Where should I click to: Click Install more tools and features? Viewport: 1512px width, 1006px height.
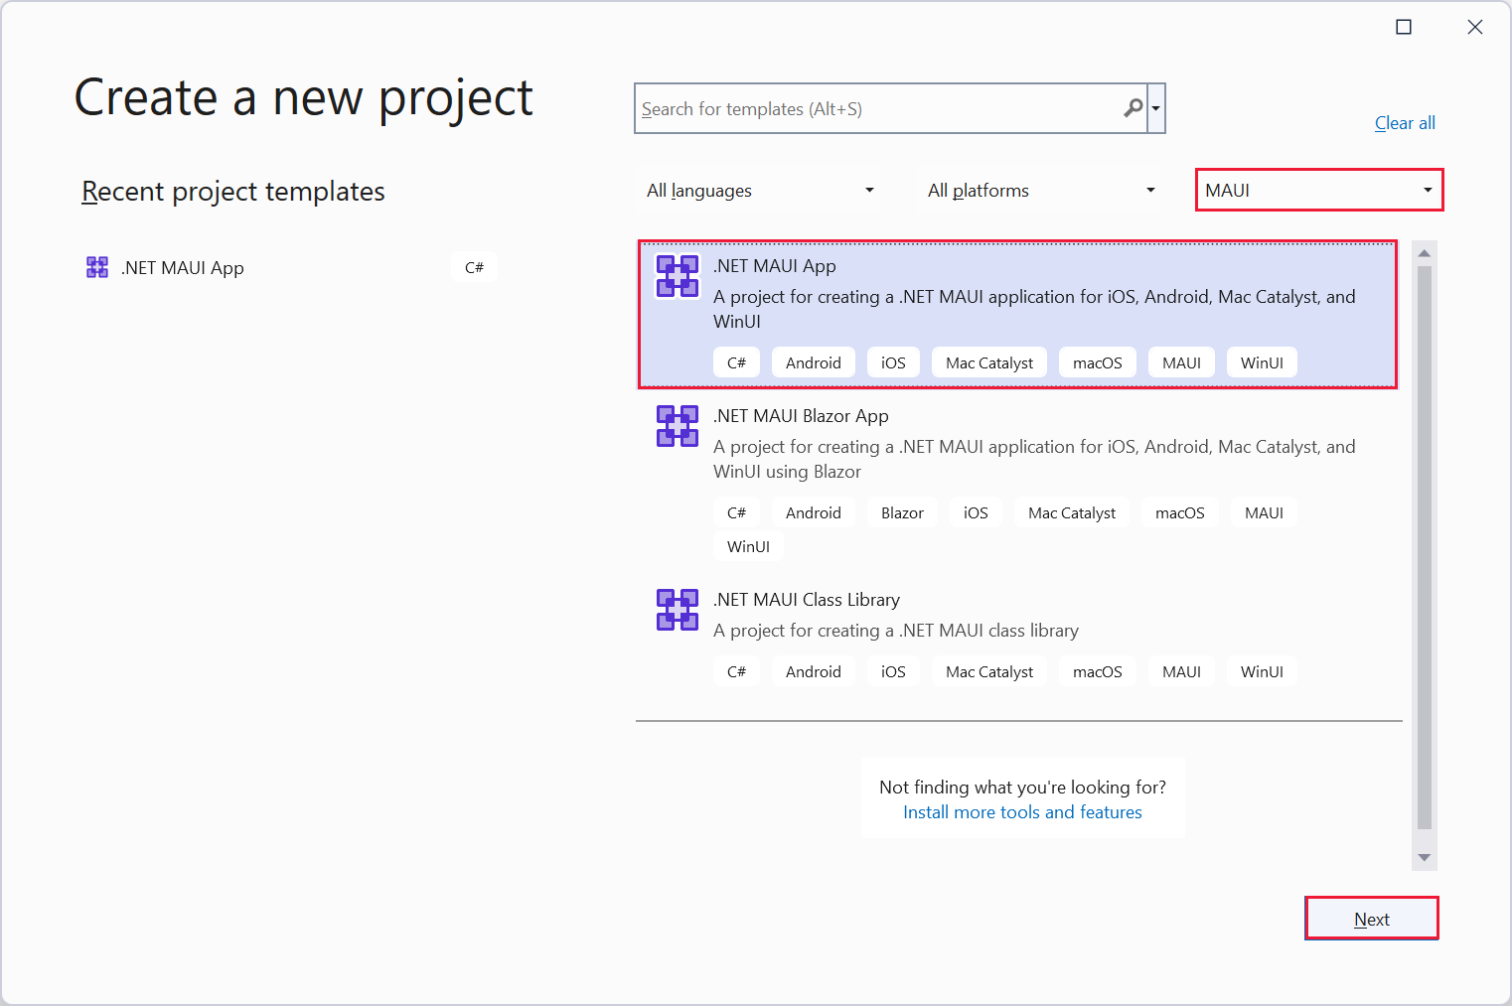[1022, 811]
